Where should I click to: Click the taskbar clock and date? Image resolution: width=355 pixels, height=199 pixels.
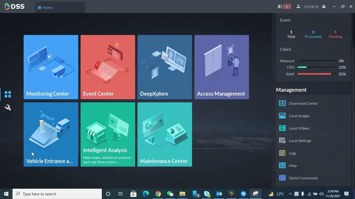coord(333,194)
